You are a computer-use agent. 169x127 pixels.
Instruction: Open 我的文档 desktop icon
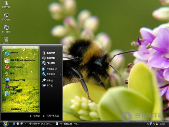(6, 5)
